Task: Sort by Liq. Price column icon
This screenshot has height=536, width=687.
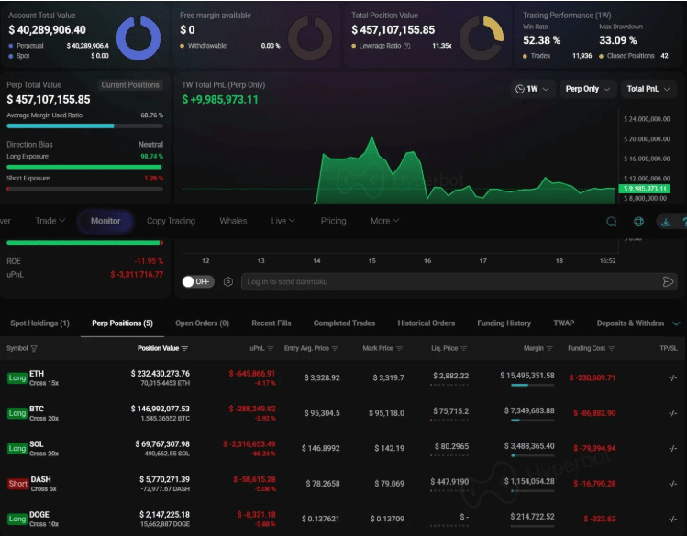Action: [x=463, y=349]
